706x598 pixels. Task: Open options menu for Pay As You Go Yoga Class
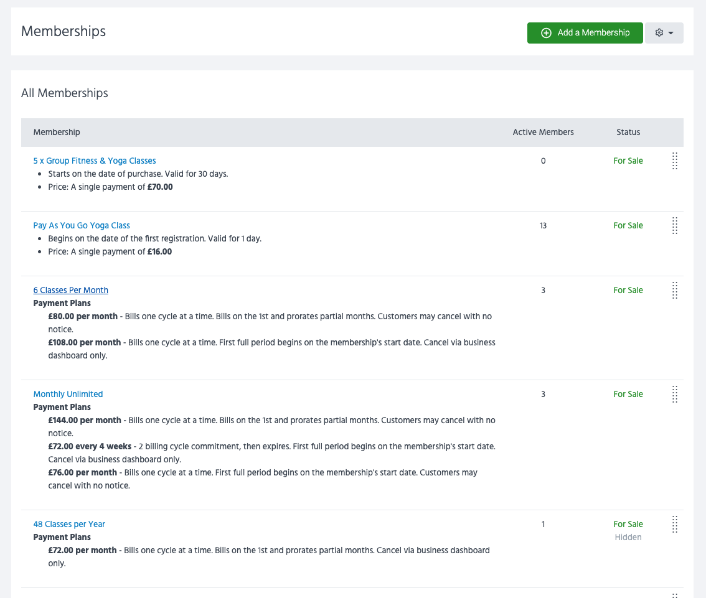click(675, 225)
